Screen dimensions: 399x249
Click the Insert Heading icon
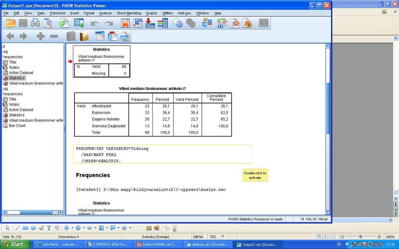point(100,36)
